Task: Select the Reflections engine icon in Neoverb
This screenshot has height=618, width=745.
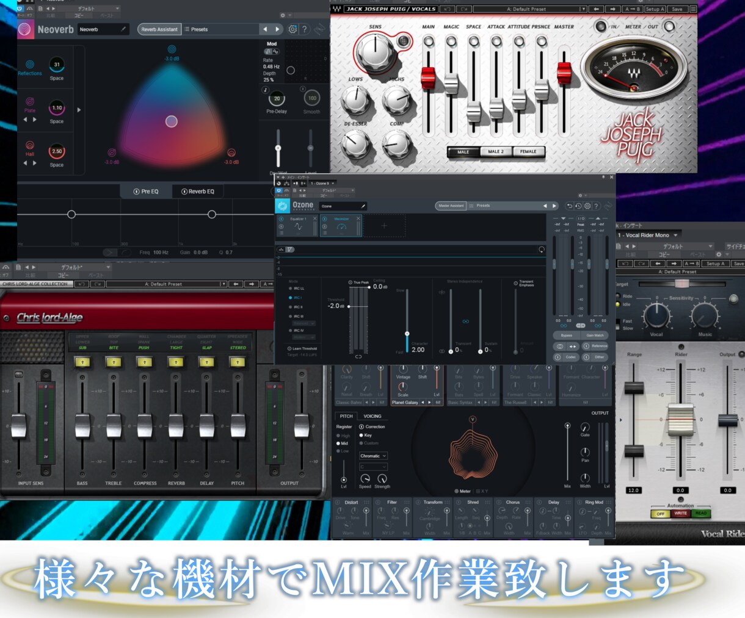Action: point(29,64)
